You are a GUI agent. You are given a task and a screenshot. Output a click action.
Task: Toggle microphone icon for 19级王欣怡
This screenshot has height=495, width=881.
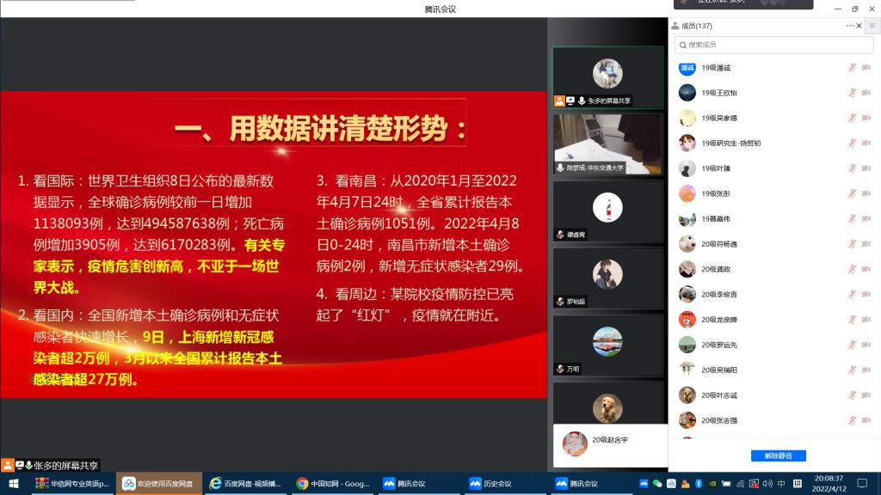(x=853, y=93)
